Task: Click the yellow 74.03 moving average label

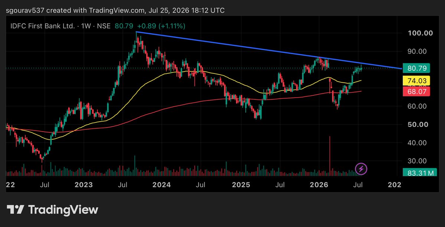Action: click(x=417, y=80)
